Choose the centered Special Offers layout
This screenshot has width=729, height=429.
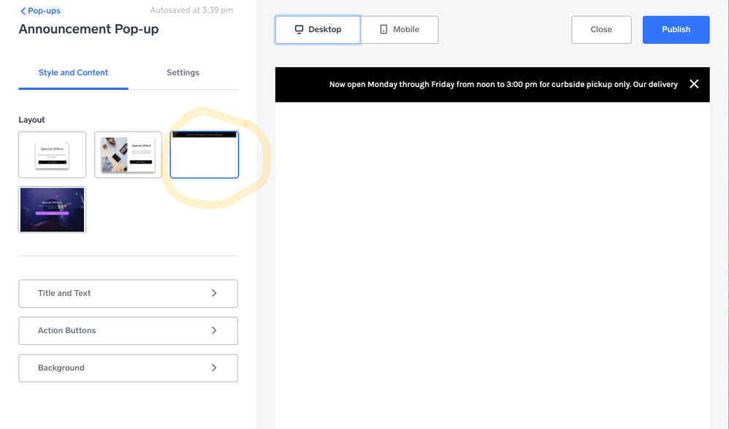(52, 154)
